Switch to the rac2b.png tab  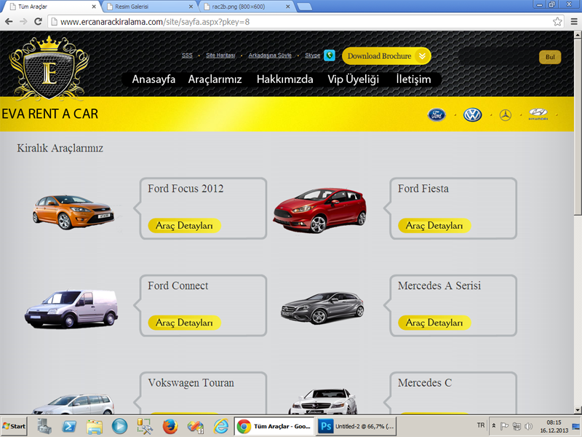tap(247, 7)
